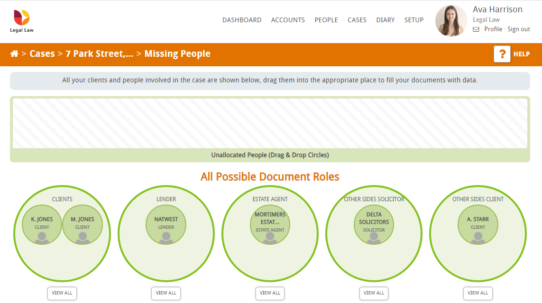Switch to the DIARY section
This screenshot has width=542, height=303.
coord(386,20)
